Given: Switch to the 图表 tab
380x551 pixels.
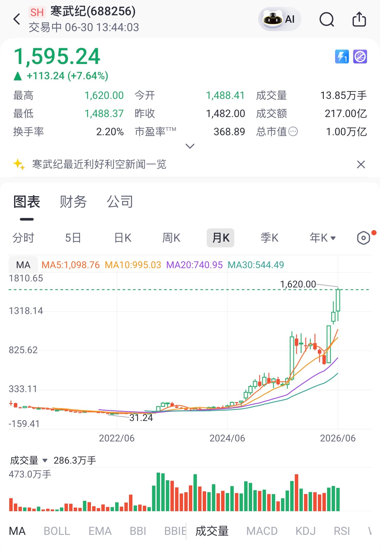Looking at the screenshot, I should click(26, 202).
